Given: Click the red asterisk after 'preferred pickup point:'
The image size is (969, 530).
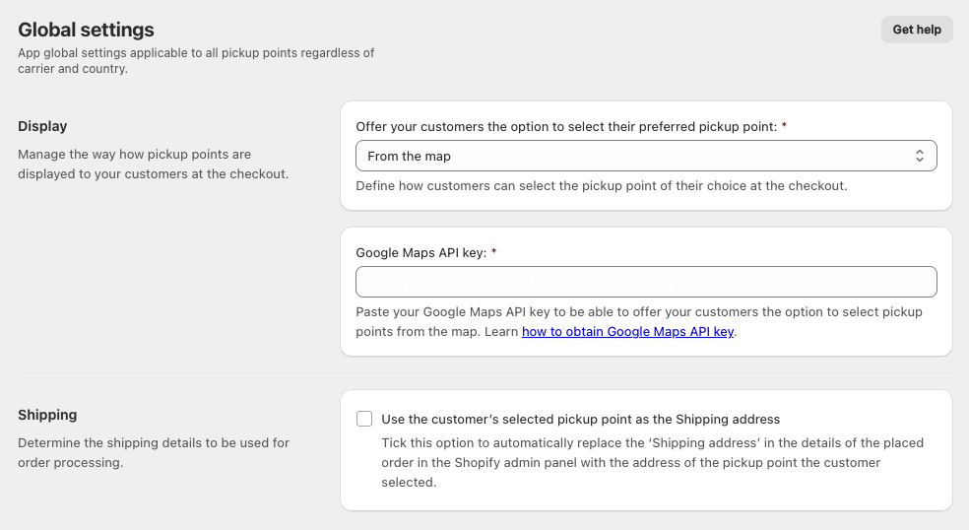Looking at the screenshot, I should pyautogui.click(x=784, y=126).
